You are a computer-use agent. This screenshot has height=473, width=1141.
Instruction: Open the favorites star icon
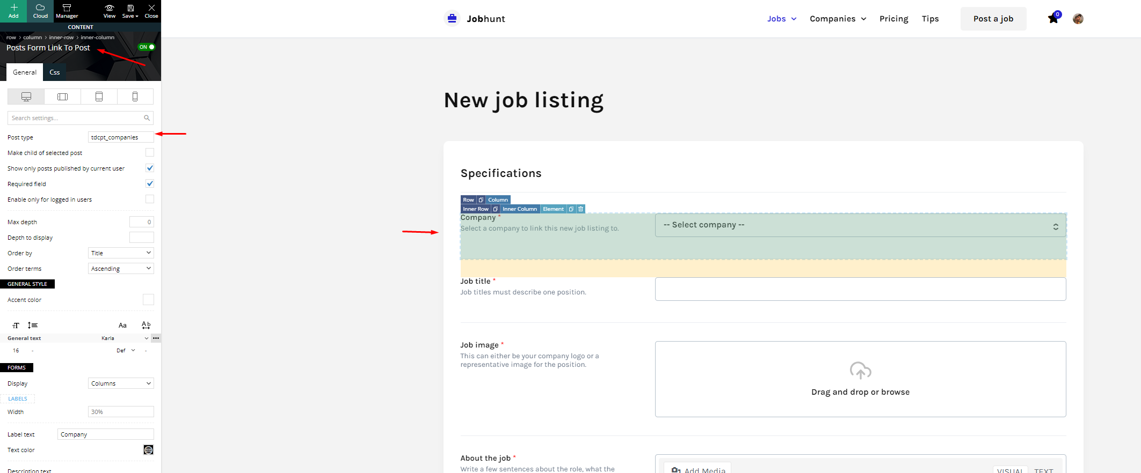(1053, 19)
